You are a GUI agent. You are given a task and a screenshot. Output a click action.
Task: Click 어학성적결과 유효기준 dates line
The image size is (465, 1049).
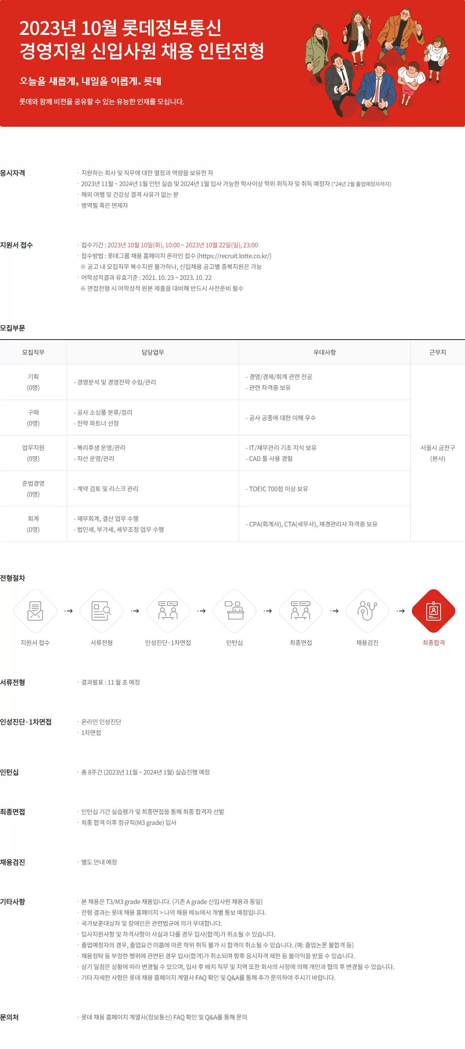click(x=146, y=277)
